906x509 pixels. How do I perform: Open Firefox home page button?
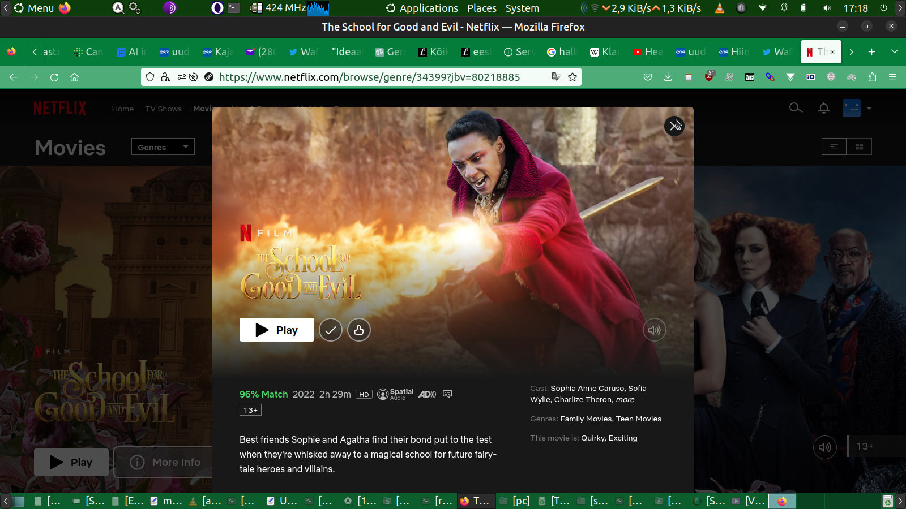[x=74, y=77]
